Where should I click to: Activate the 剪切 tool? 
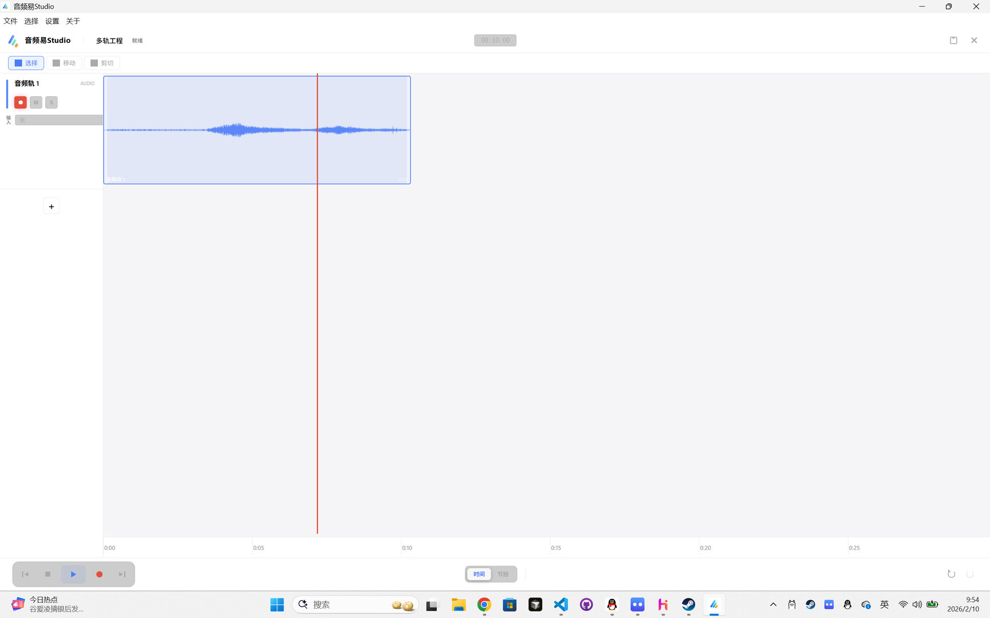pos(102,62)
